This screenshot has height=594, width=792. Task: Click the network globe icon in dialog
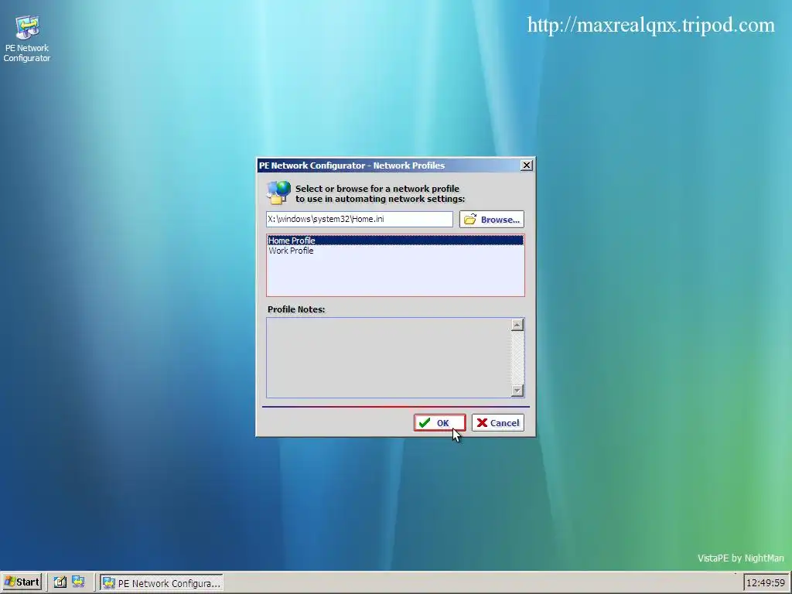coord(278,193)
